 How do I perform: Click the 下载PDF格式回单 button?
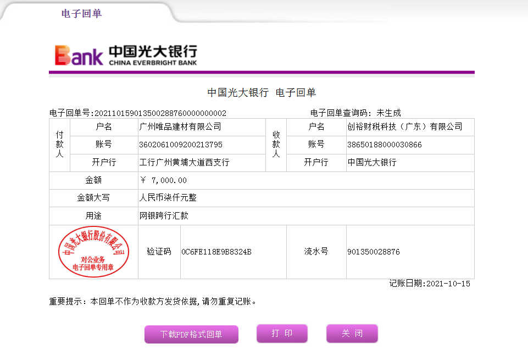point(191,334)
